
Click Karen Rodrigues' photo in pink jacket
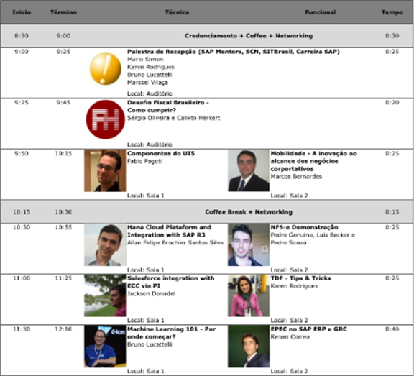(x=249, y=295)
